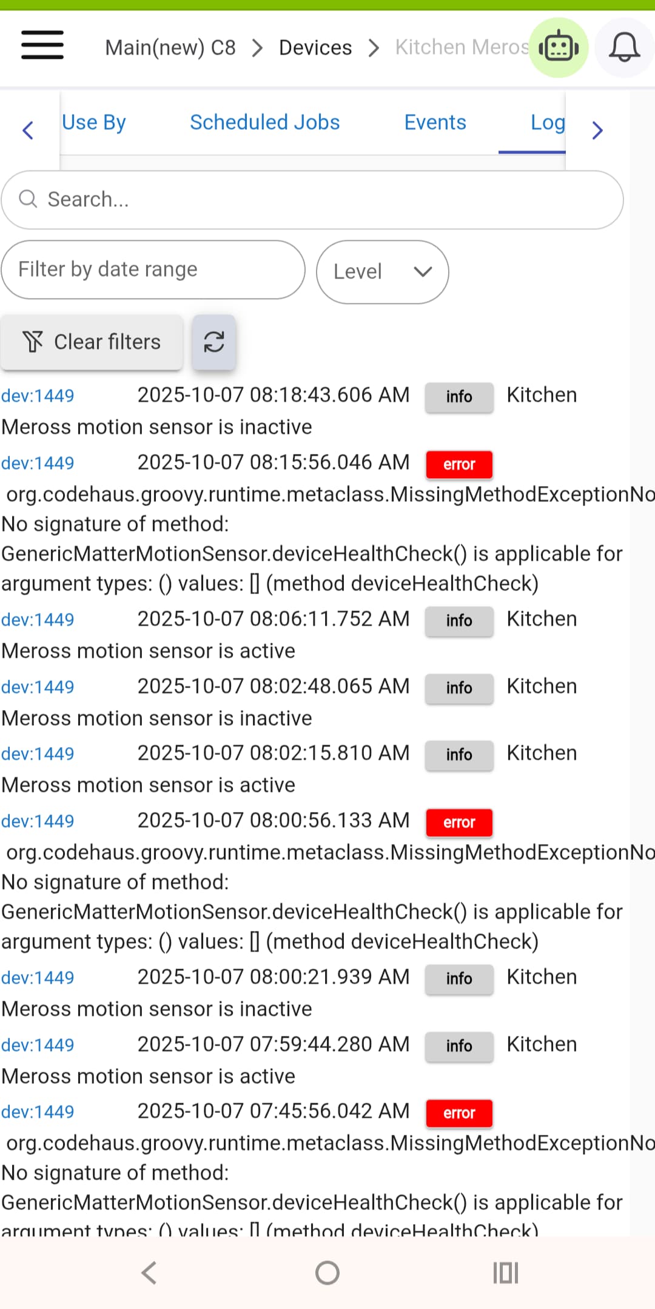655x1309 pixels.
Task: Tap the Android back navigation icon
Action: click(x=149, y=1273)
